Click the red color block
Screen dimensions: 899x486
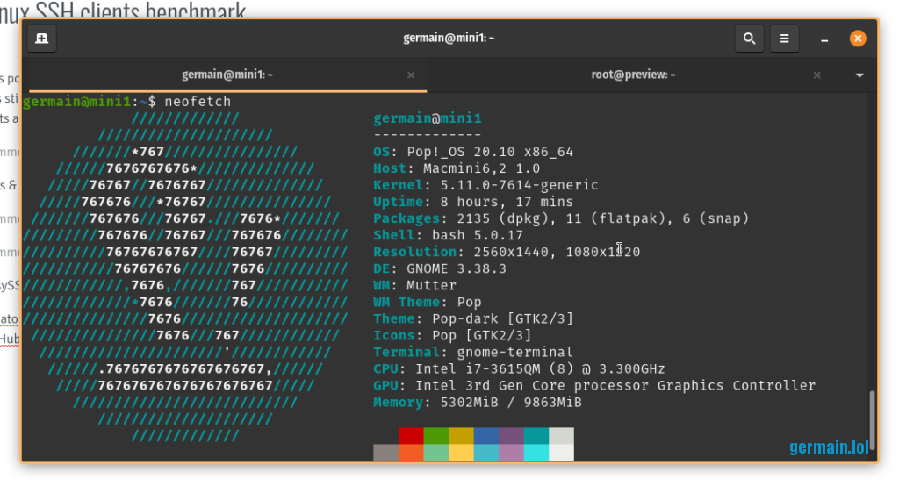tap(411, 436)
